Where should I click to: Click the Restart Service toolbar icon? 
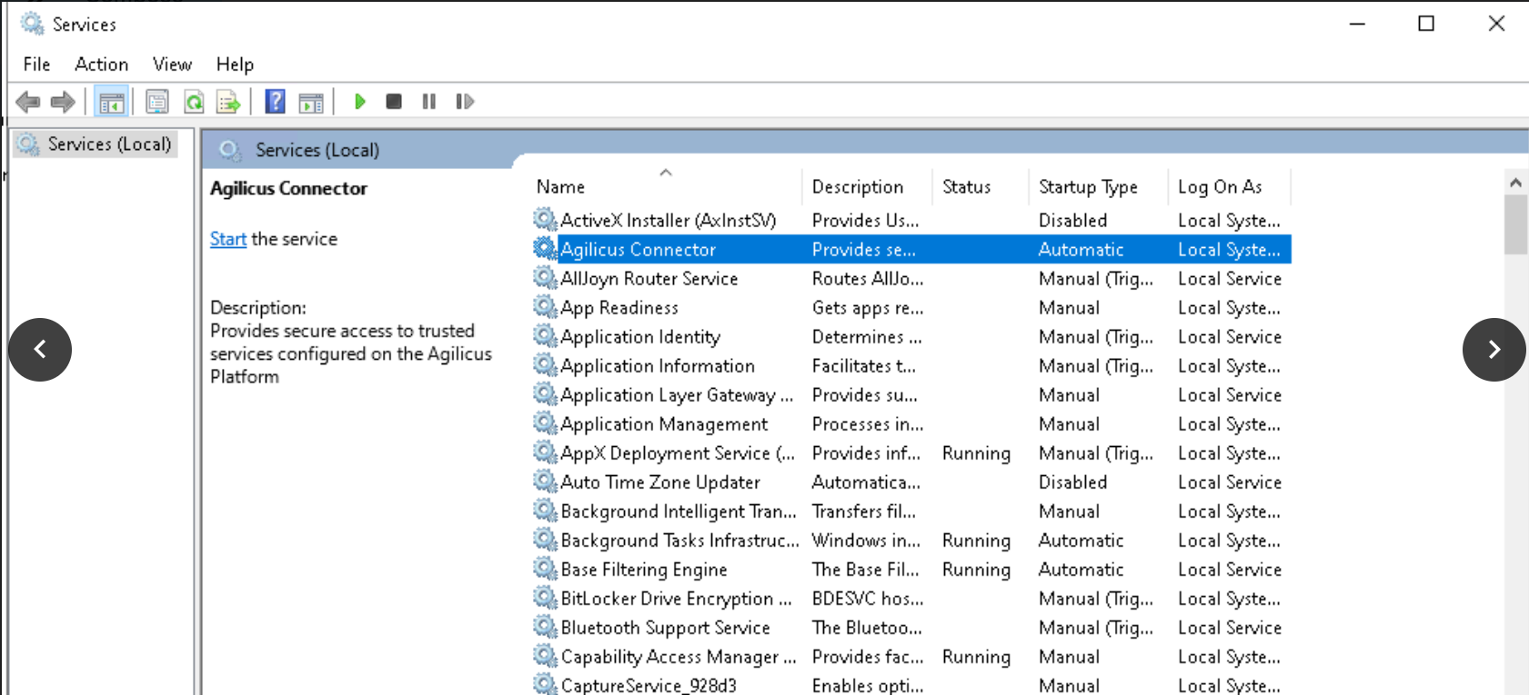click(x=465, y=102)
